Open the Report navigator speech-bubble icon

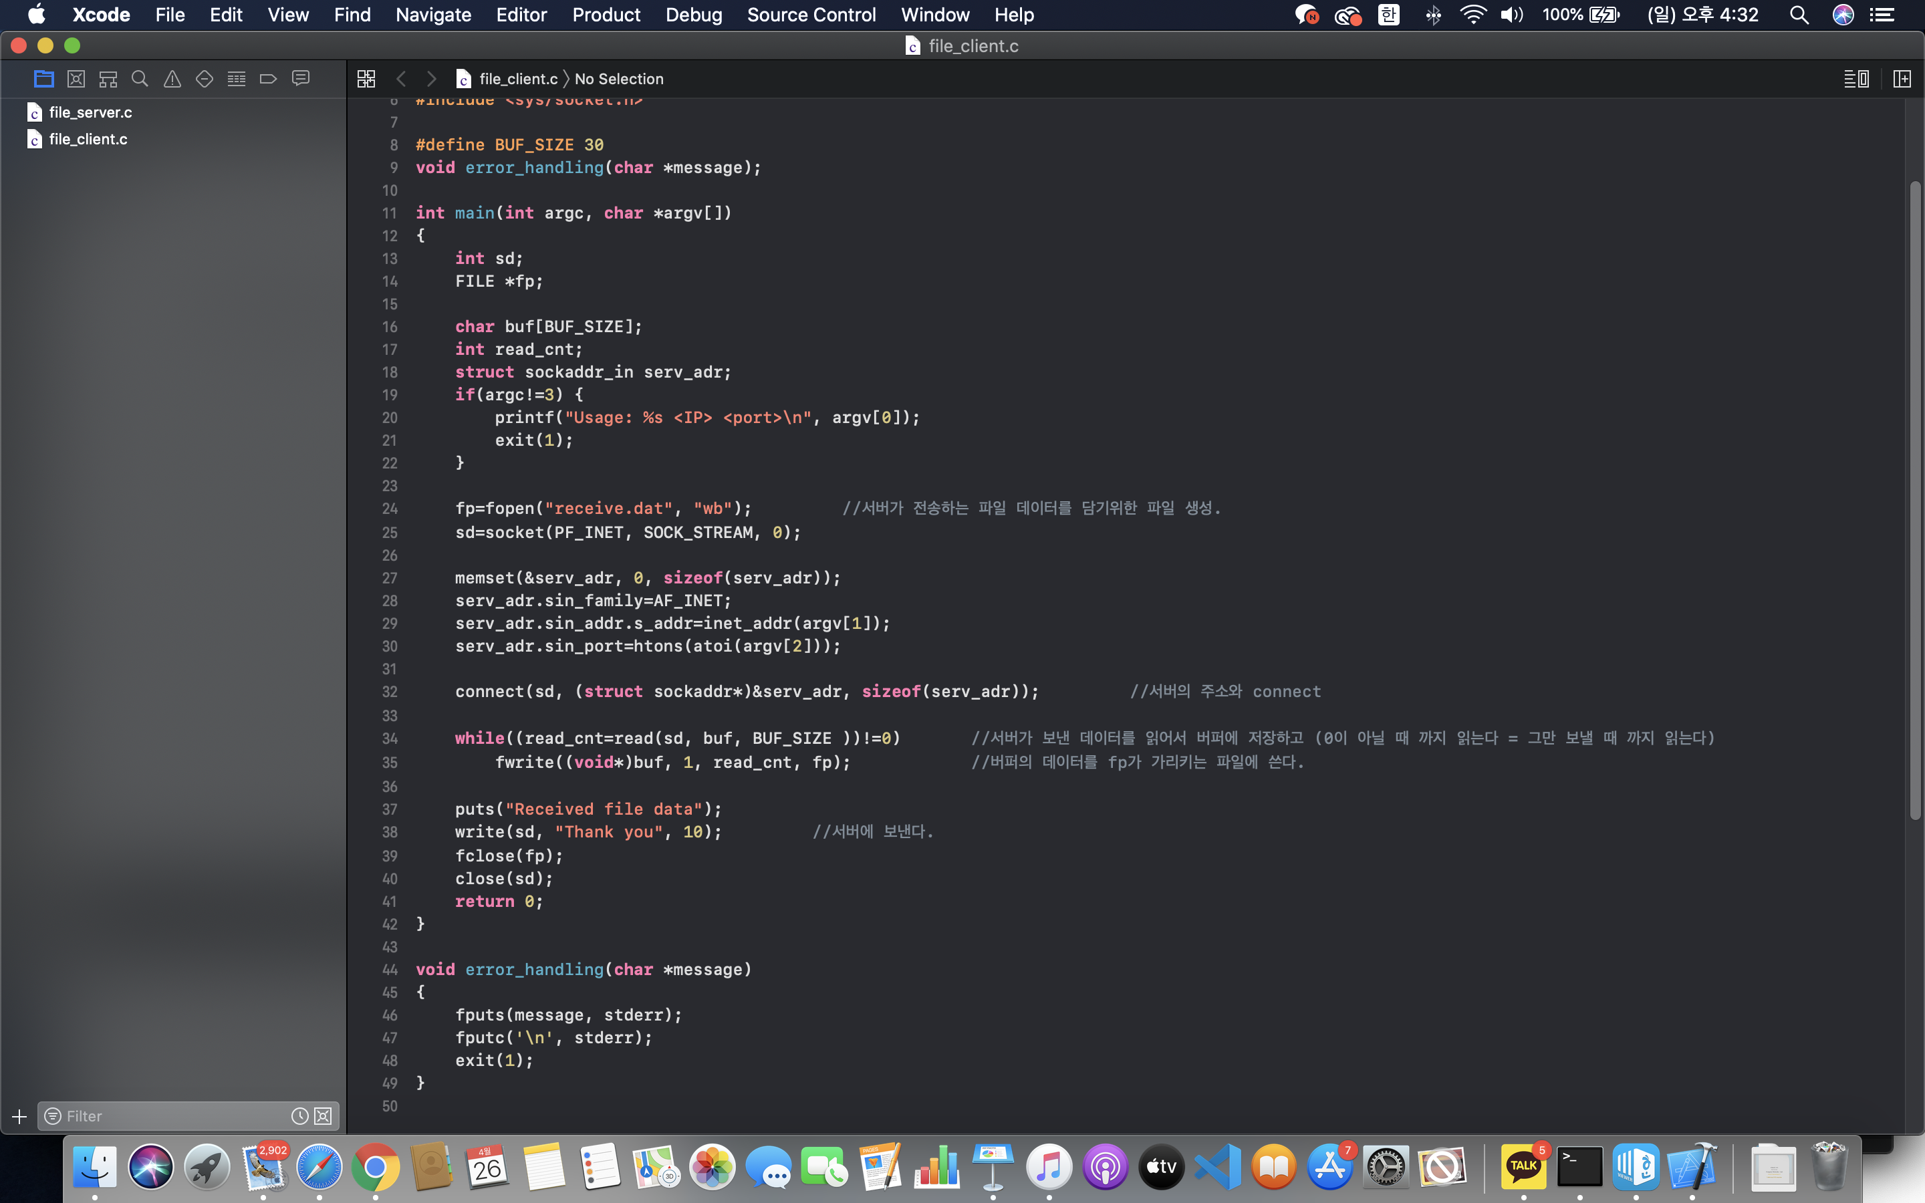[301, 79]
